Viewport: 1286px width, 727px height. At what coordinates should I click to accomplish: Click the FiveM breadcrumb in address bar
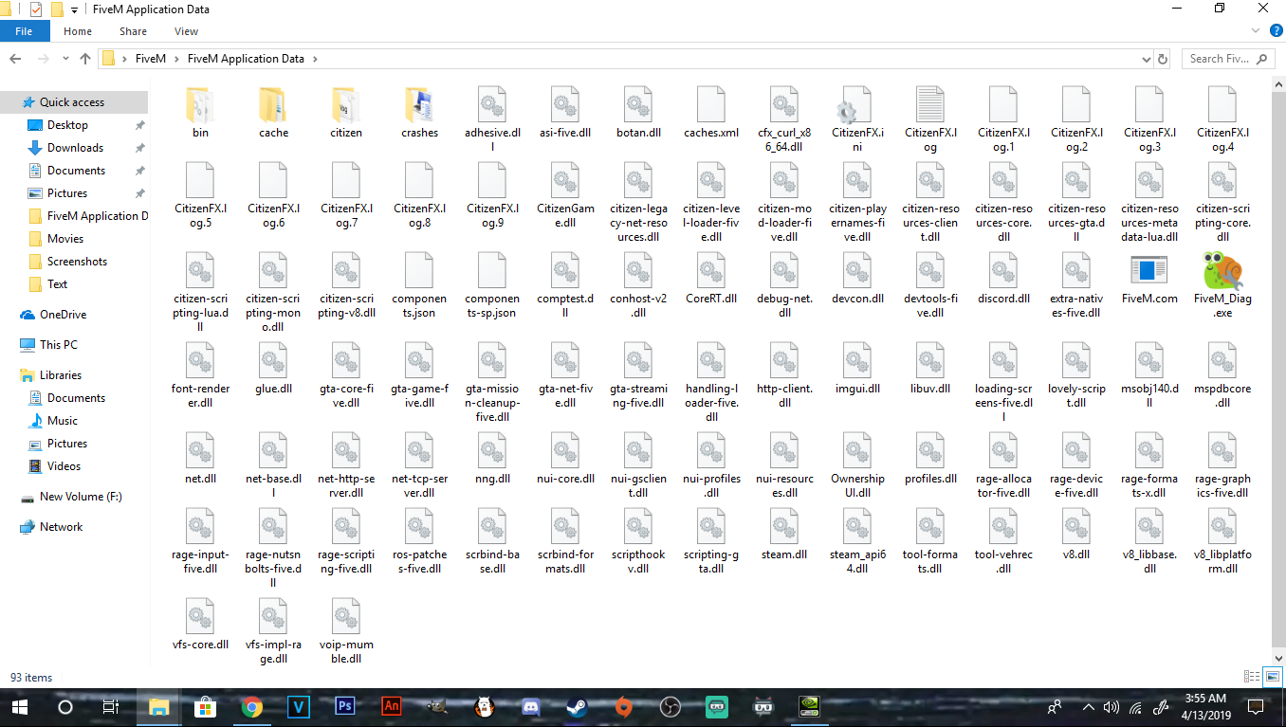click(x=150, y=59)
